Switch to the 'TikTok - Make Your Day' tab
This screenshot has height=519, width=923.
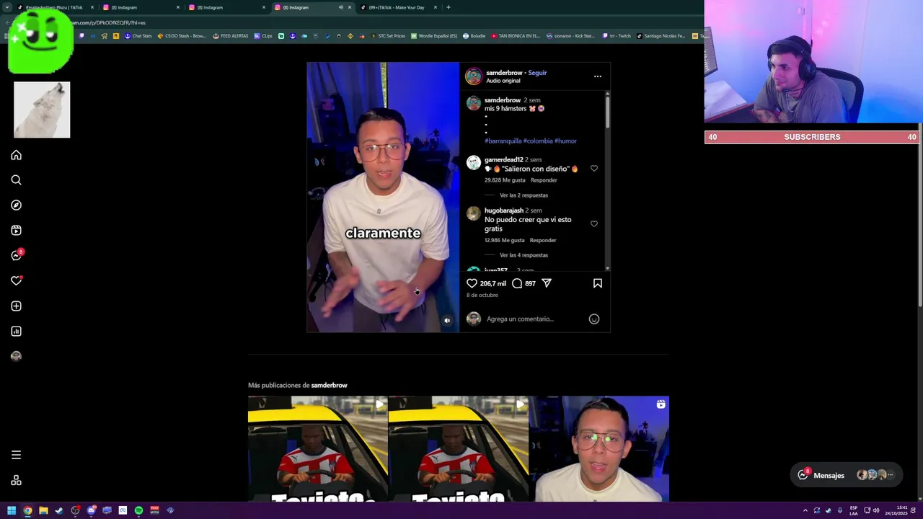(399, 7)
